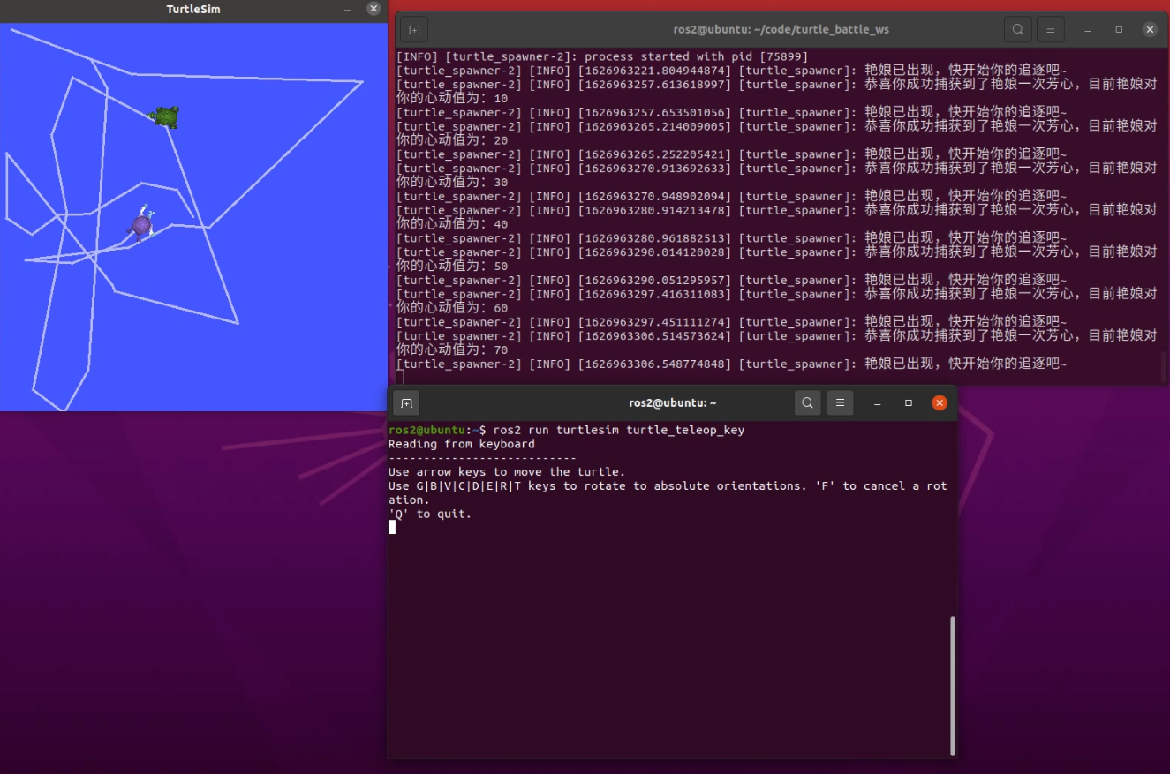Click the TurtleSim title bar
Viewport: 1170px width, 774px height.
pyautogui.click(x=193, y=10)
